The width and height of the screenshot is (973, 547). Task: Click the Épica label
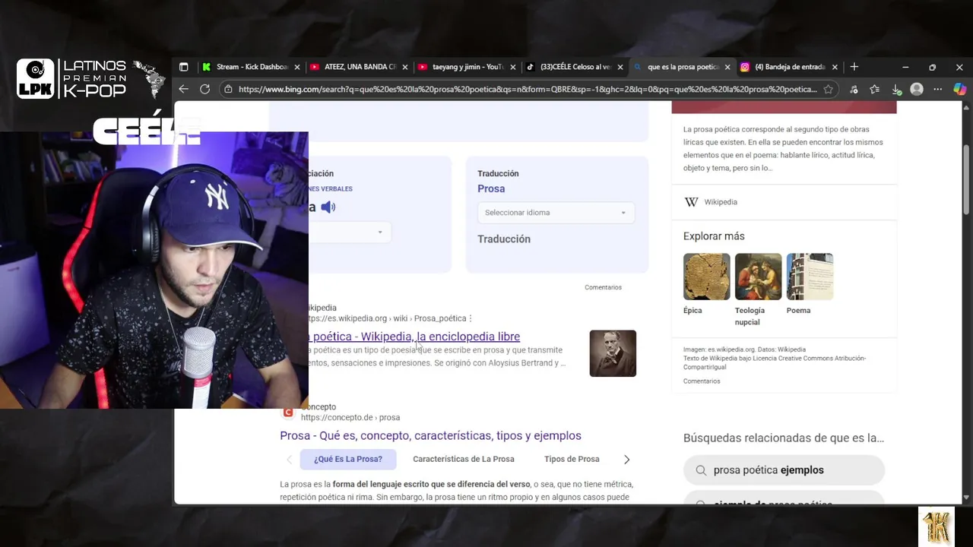(693, 310)
